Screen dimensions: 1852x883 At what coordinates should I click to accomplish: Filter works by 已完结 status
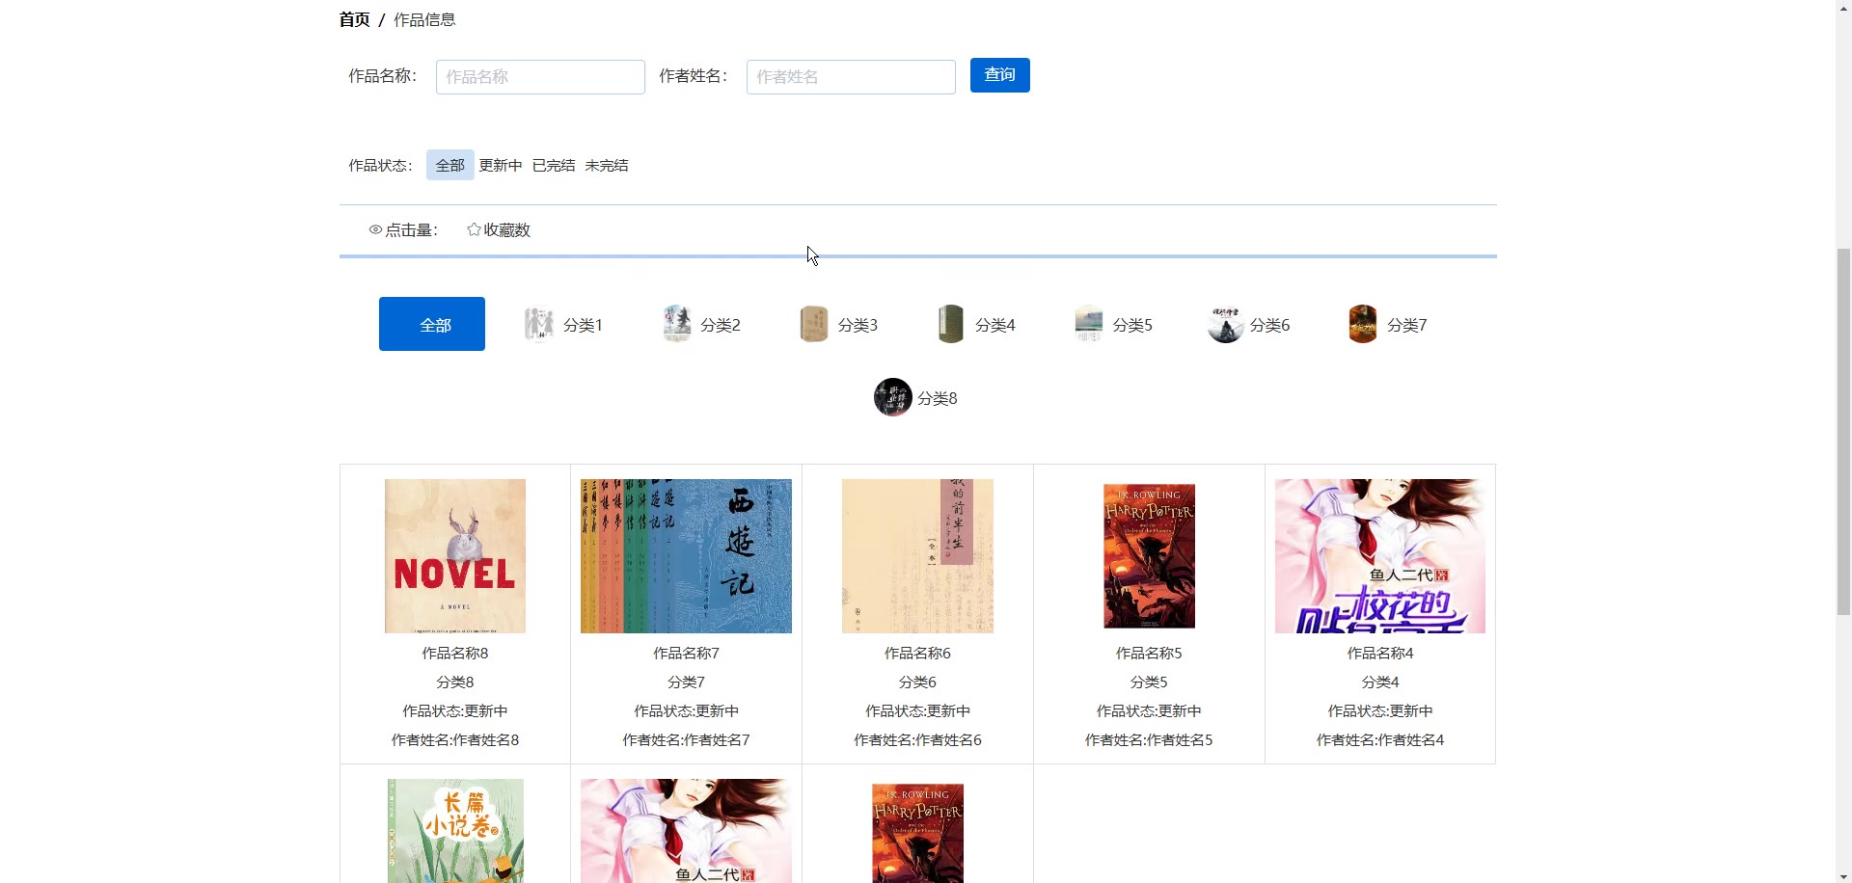[554, 165]
